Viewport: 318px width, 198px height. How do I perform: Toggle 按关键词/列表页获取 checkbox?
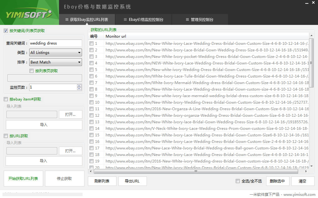coord(6,31)
